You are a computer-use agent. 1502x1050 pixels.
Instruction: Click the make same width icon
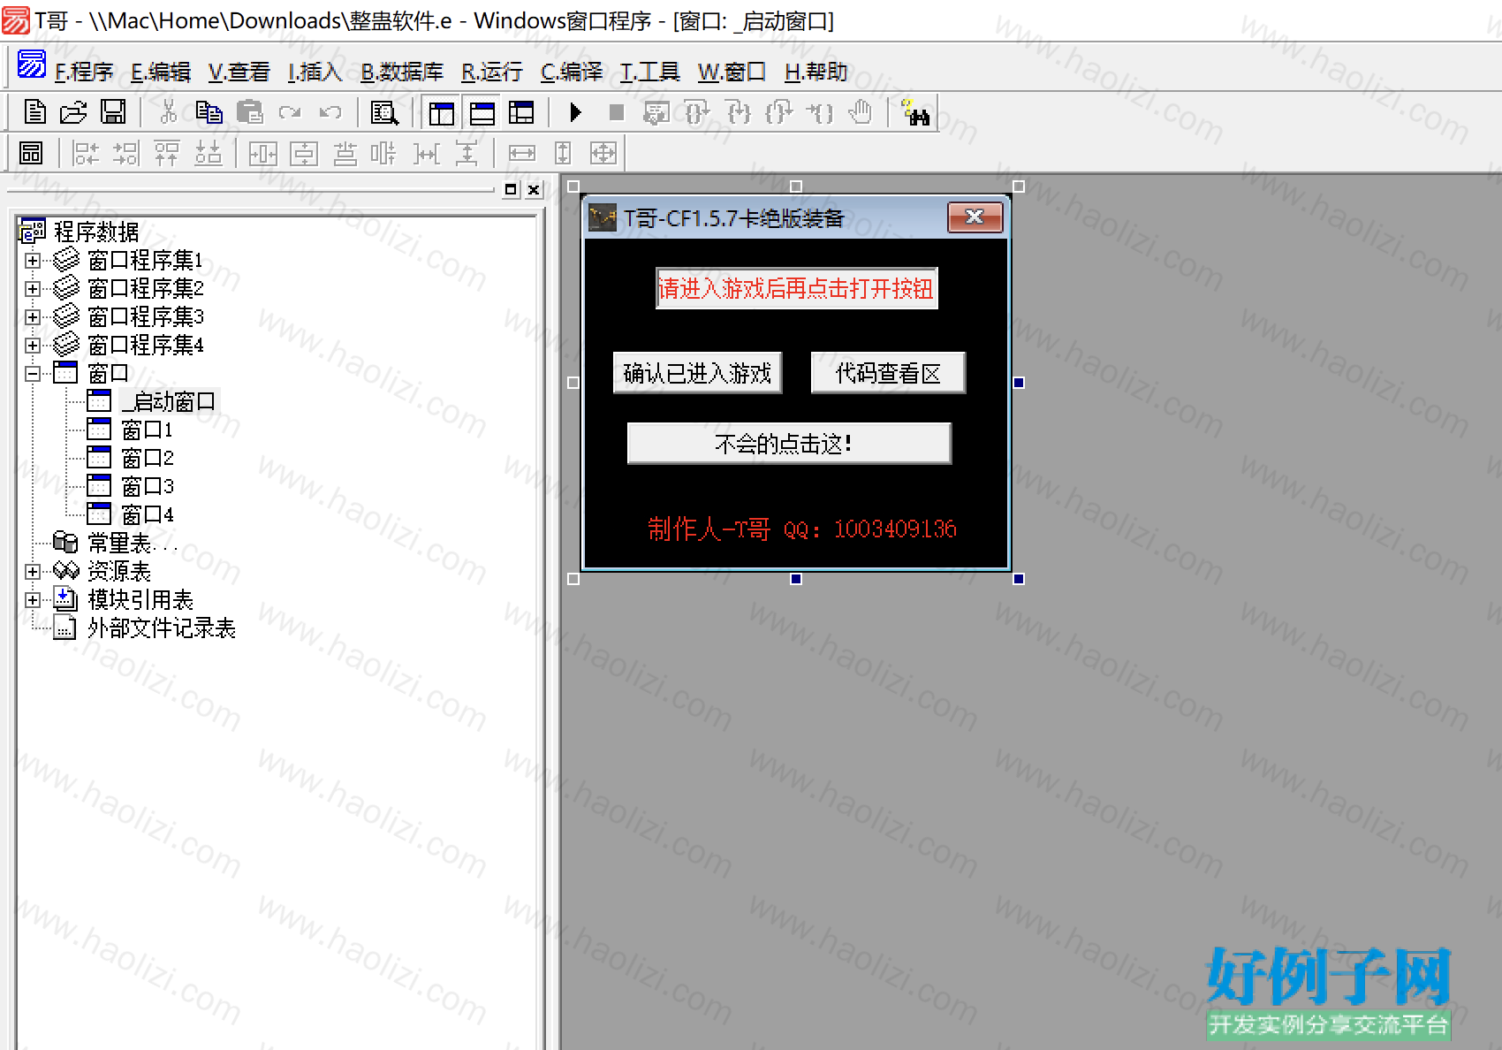tap(521, 153)
